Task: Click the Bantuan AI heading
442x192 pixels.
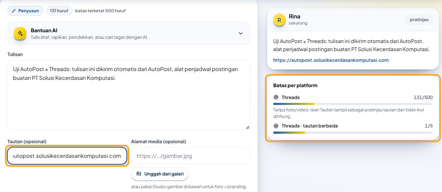Action: click(x=44, y=30)
